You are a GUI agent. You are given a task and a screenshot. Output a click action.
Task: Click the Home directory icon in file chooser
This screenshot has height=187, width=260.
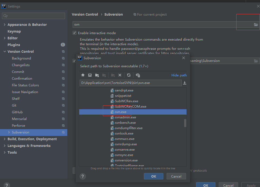coord(83,75)
